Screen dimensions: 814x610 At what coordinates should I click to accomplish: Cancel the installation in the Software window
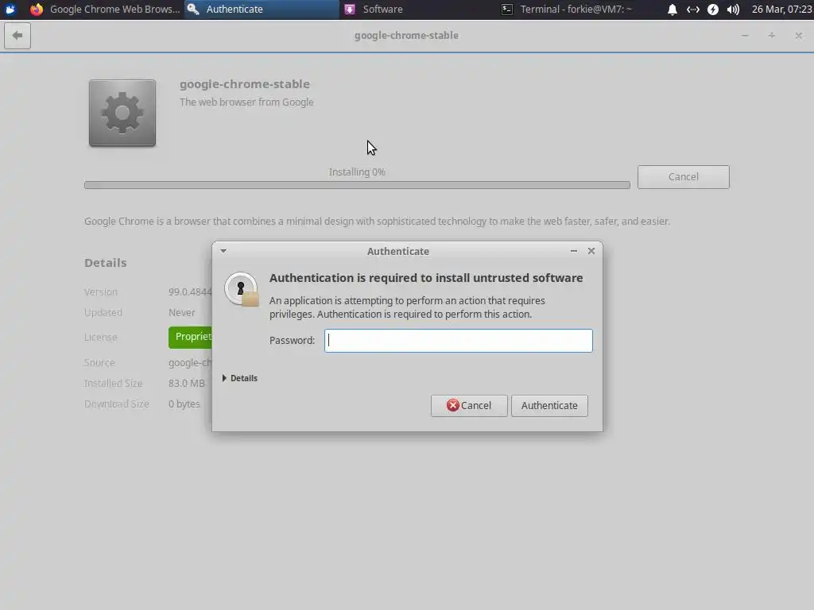(x=683, y=177)
